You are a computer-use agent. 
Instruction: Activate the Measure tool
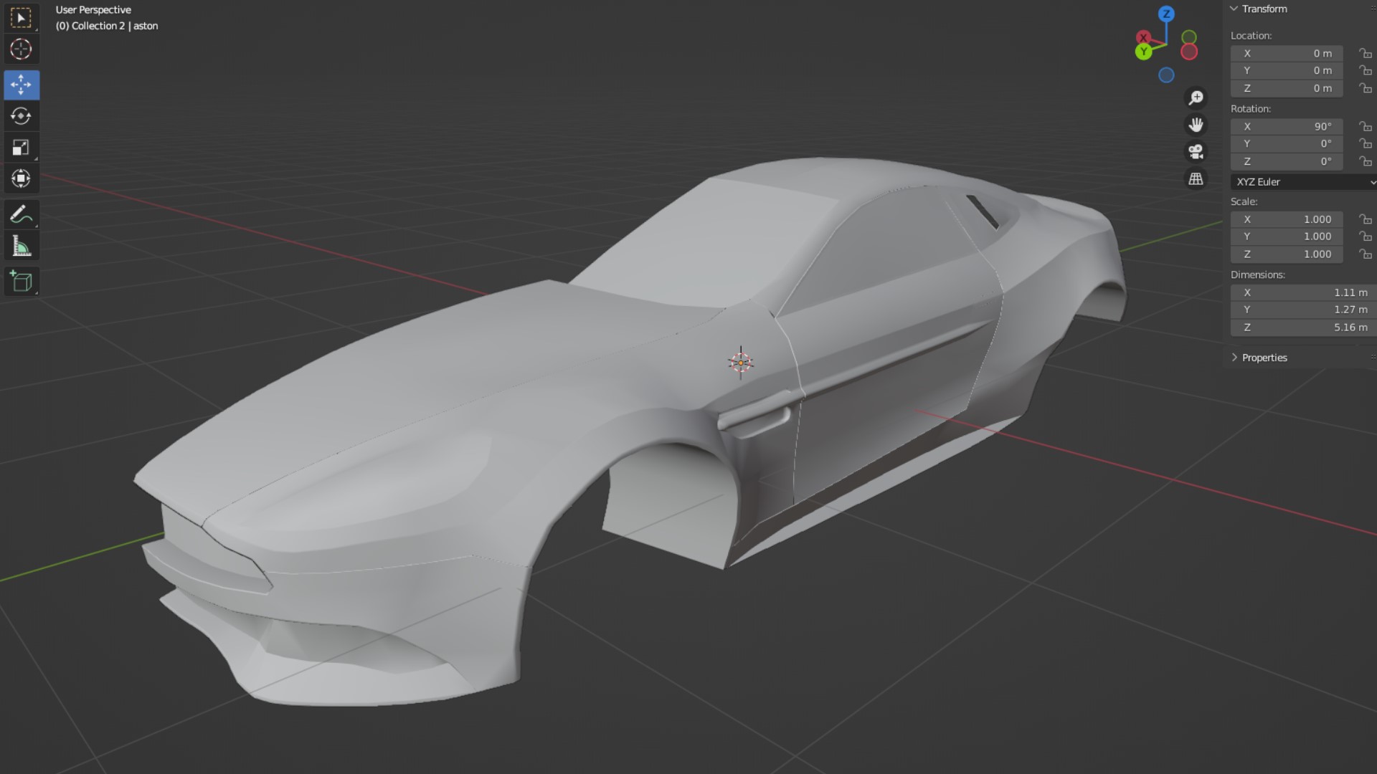click(21, 247)
